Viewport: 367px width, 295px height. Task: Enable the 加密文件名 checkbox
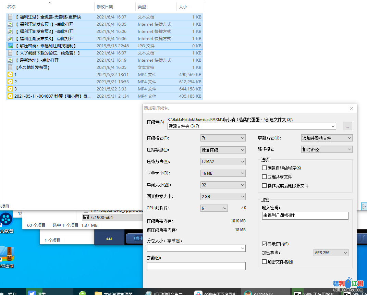264,262
